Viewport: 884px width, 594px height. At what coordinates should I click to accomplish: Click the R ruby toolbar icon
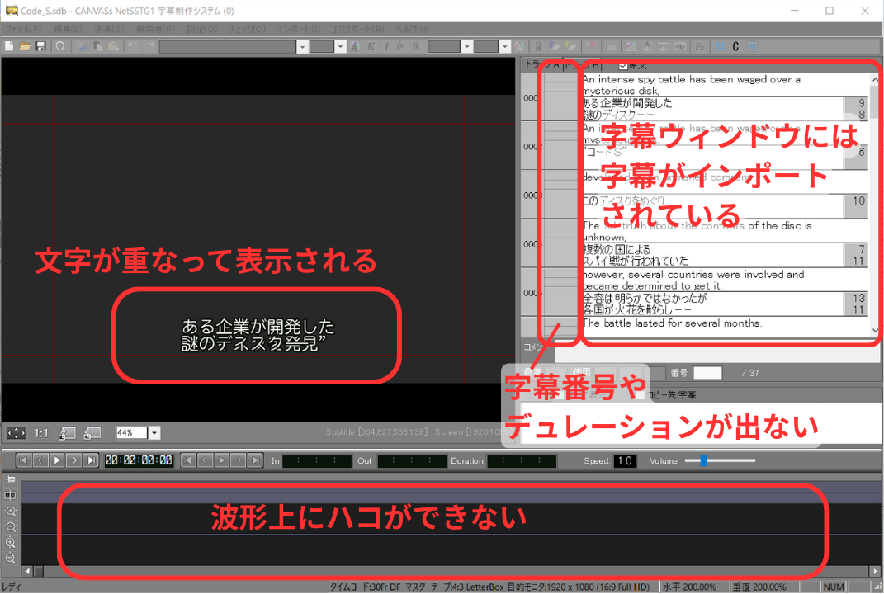point(416,46)
